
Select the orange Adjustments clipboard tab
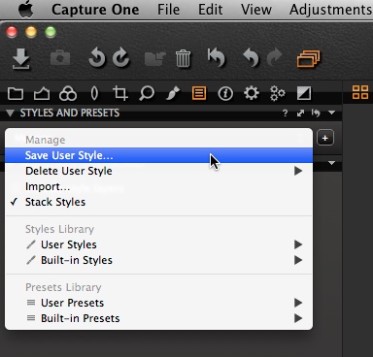[x=199, y=93]
